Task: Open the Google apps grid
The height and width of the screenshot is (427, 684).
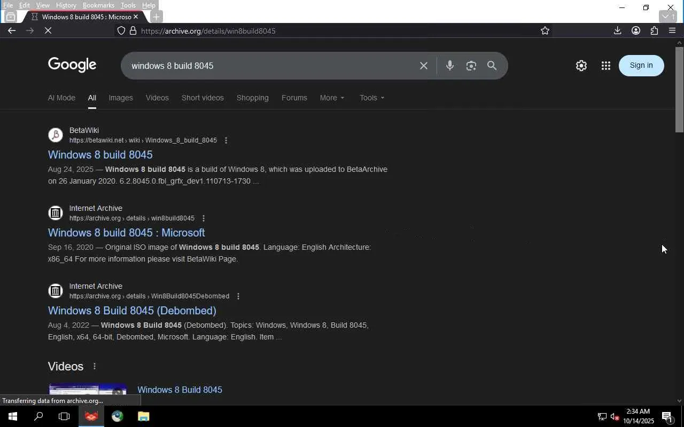Action: [605, 66]
